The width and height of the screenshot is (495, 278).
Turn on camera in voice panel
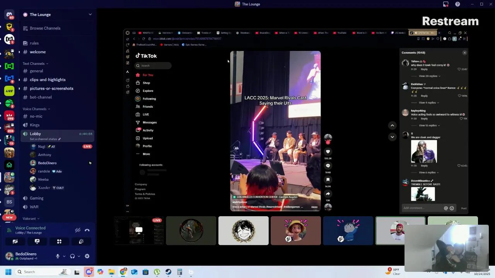click(x=15, y=241)
